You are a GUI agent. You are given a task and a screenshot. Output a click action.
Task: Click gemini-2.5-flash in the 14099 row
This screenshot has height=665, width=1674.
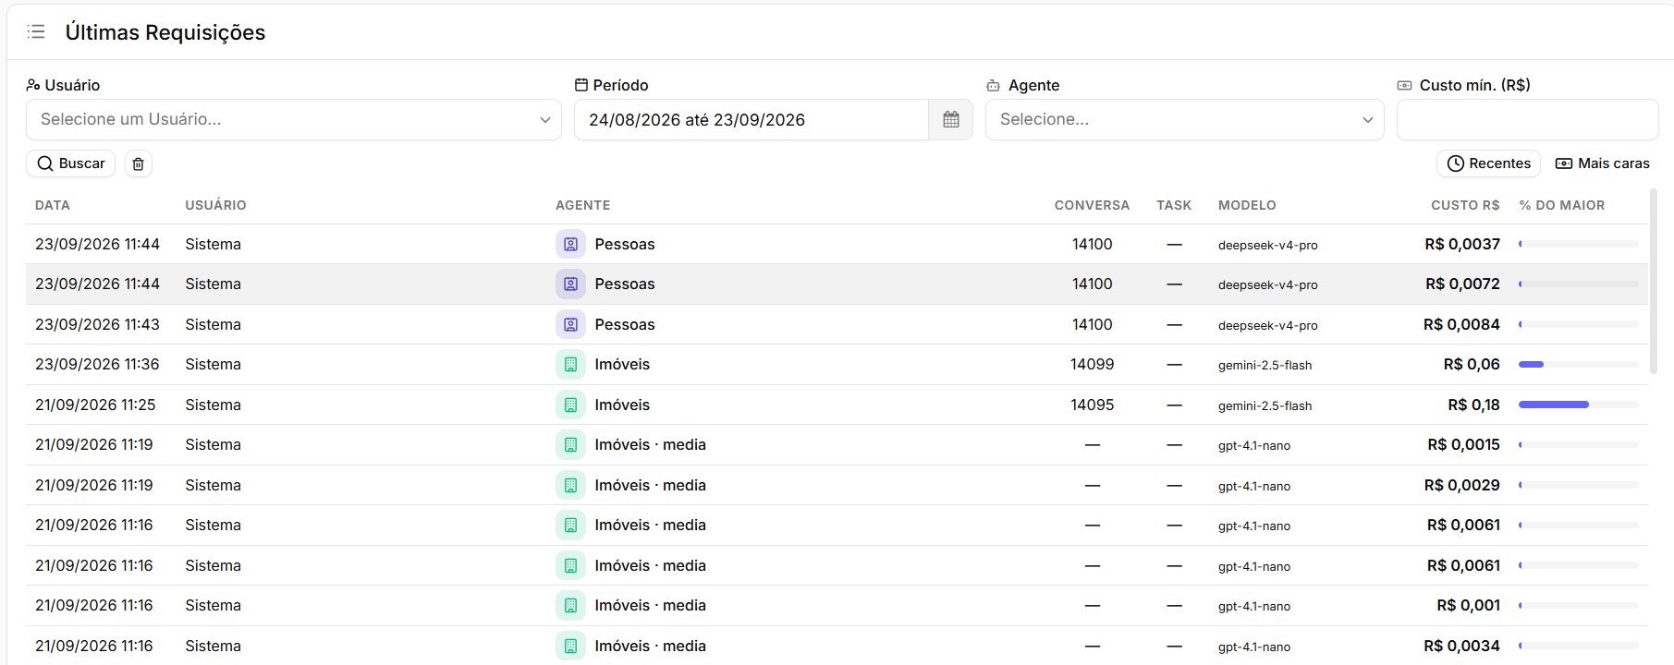click(x=1265, y=366)
